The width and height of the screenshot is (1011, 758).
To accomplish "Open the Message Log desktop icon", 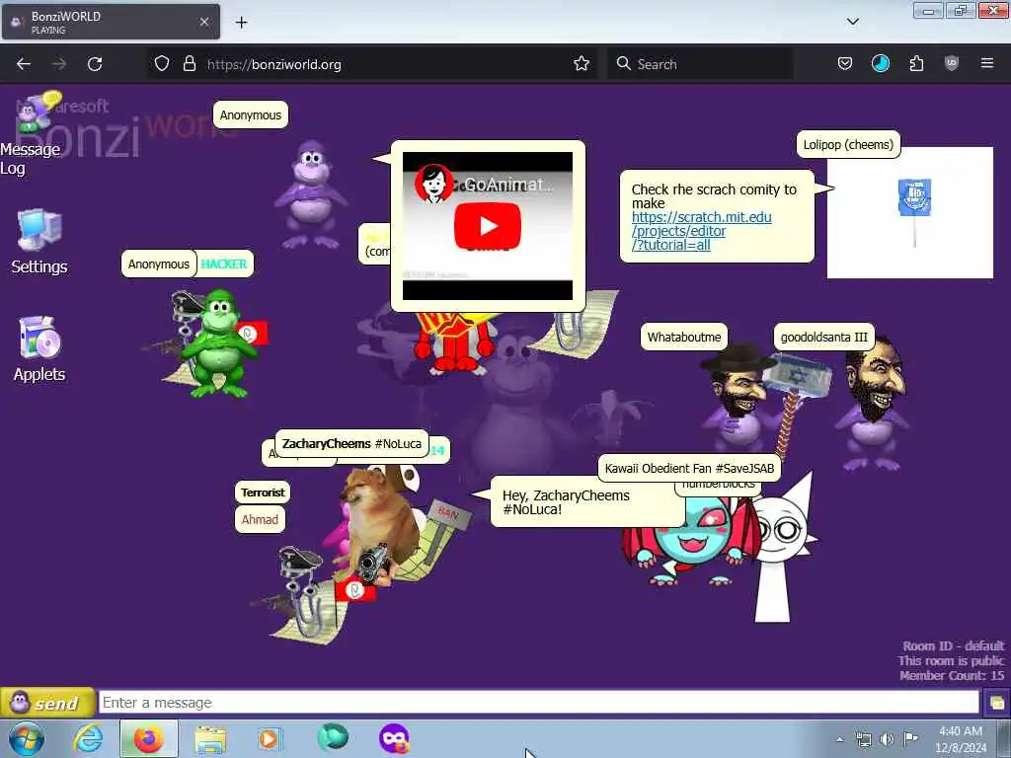I will coord(31,133).
